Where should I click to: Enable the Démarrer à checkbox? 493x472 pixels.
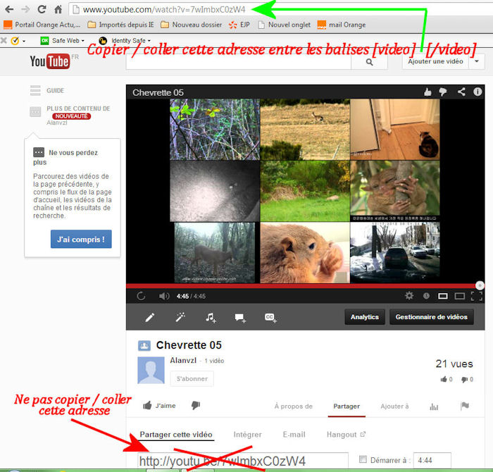363,460
